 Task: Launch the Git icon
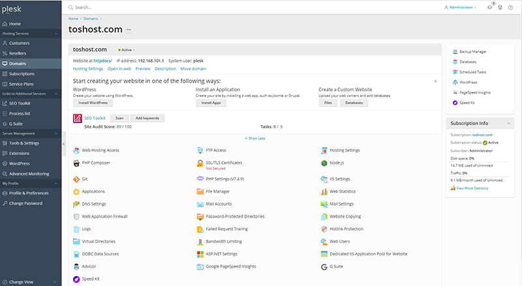click(76, 179)
